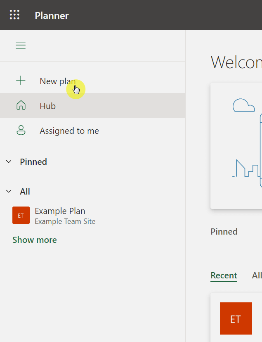Click the Hub home icon
Screen dimensions: 262x342
[x=21, y=105]
